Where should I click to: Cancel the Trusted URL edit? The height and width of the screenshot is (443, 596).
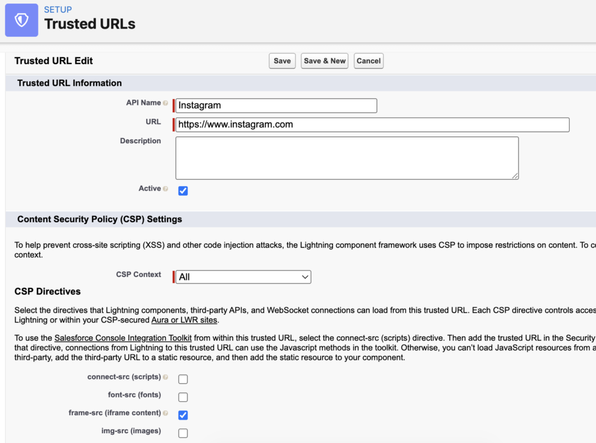[x=368, y=61]
